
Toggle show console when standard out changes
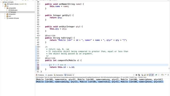(150, 75)
